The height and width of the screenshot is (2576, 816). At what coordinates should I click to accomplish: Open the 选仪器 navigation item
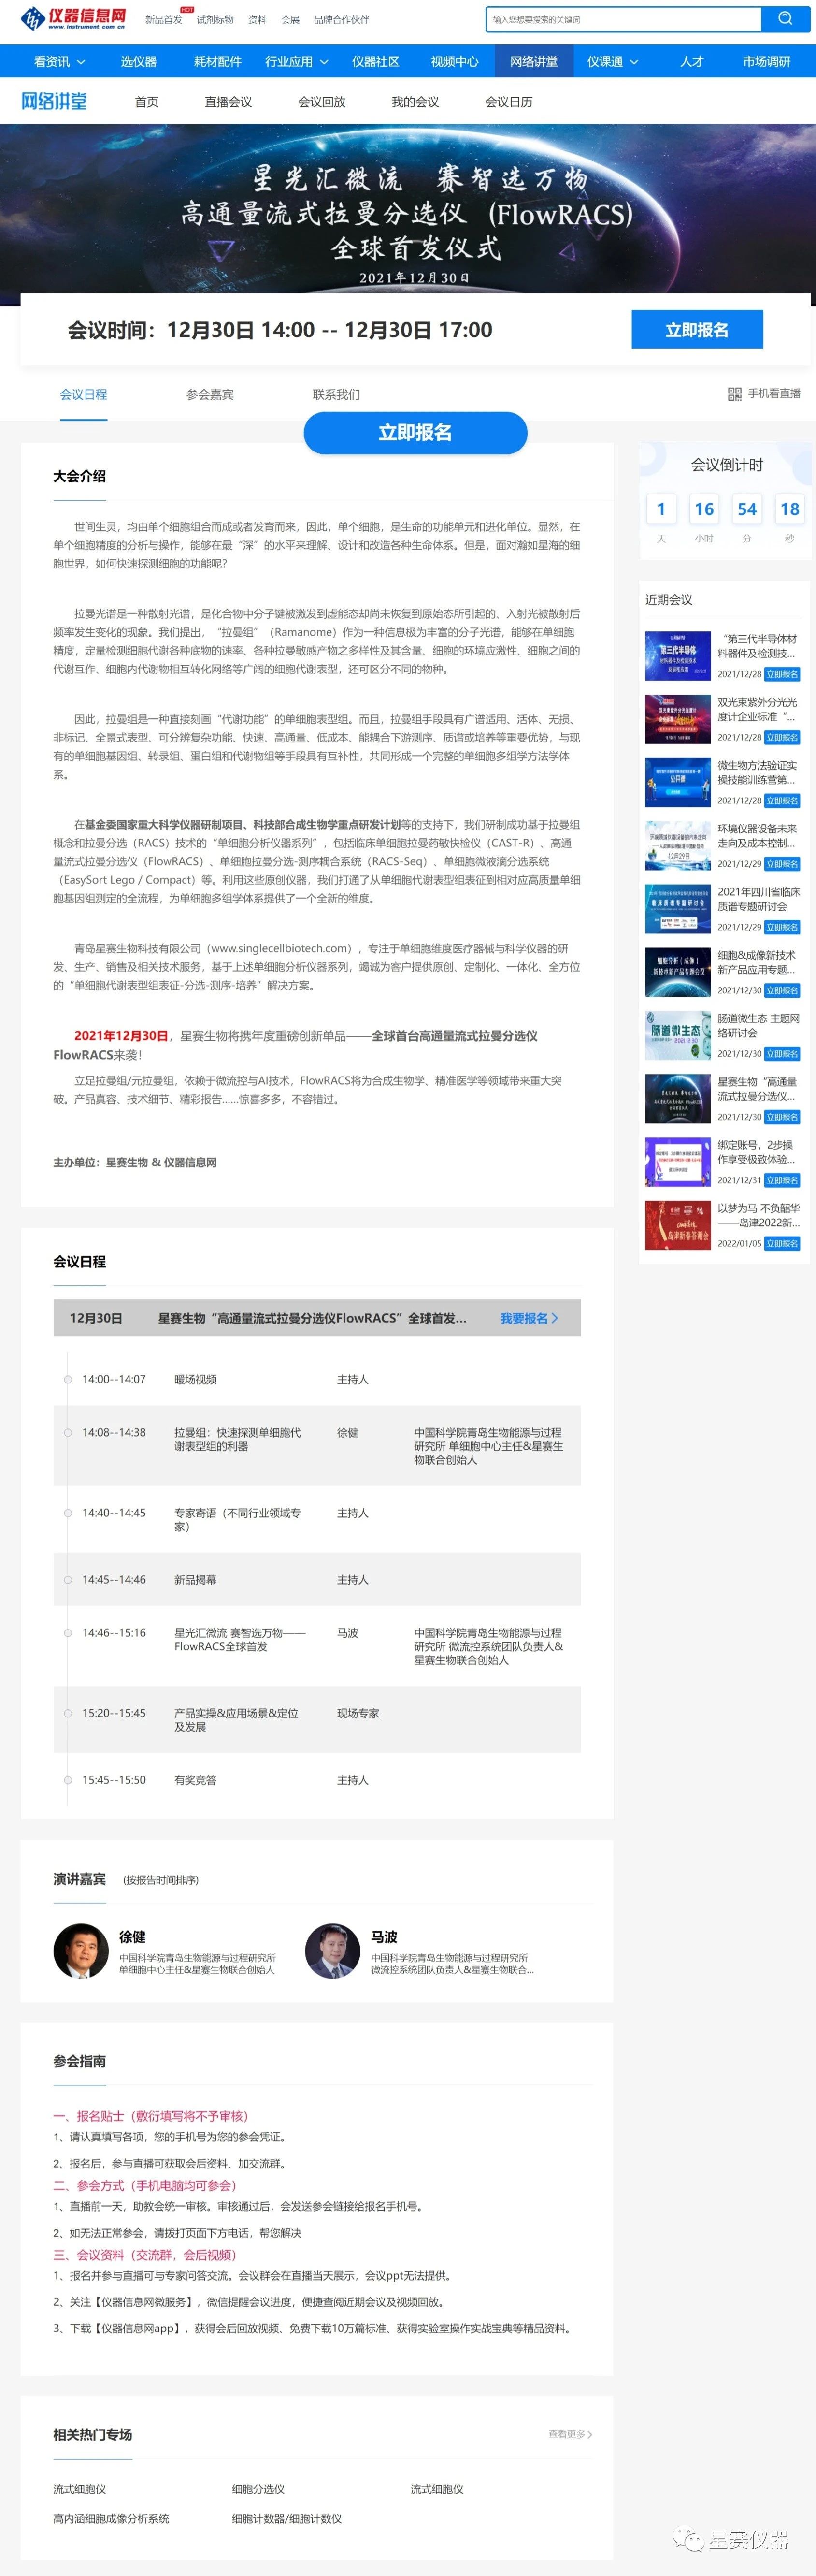139,61
